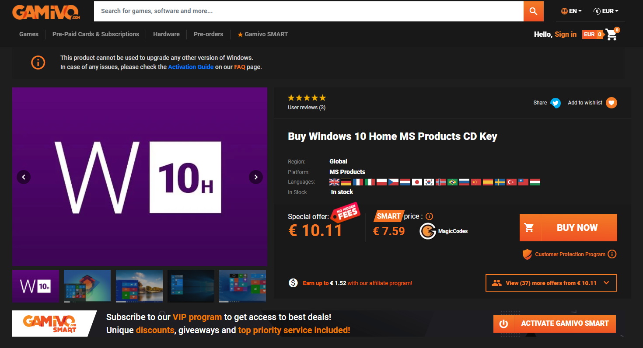Open User reviews (3) link
Image resolution: width=643 pixels, height=348 pixels.
coord(307,108)
